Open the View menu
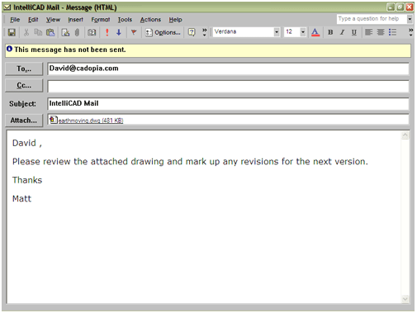Image resolution: width=417 pixels, height=313 pixels. click(x=53, y=20)
